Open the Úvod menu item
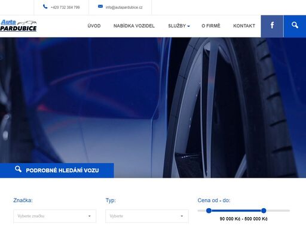 pyautogui.click(x=94, y=26)
